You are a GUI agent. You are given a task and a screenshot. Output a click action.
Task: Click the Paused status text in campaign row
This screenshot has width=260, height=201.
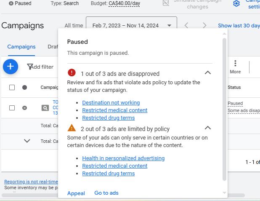click(235, 103)
